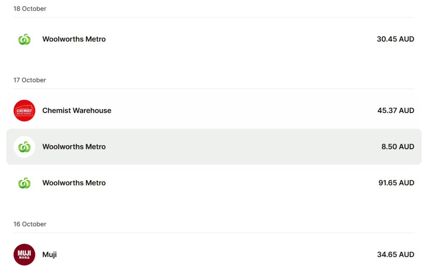The height and width of the screenshot is (270, 434).
Task: Click the 18 October date header
Action: tap(30, 8)
